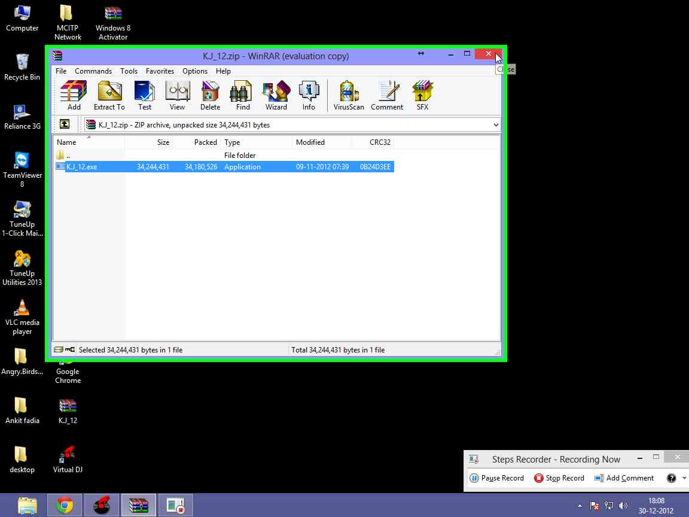Open the Commands menu
Screen dimensions: 689x517
93,71
